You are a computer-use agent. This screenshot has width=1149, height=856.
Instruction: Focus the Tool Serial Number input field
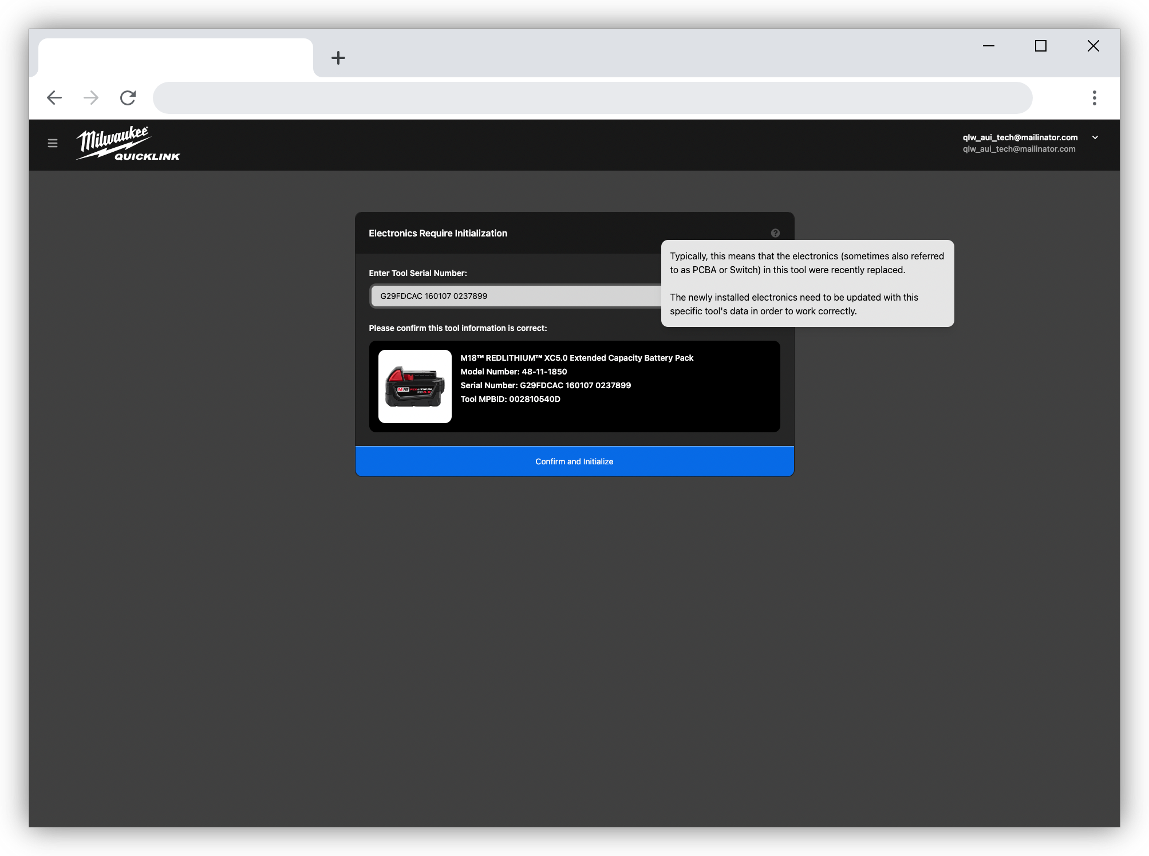pyautogui.click(x=515, y=296)
